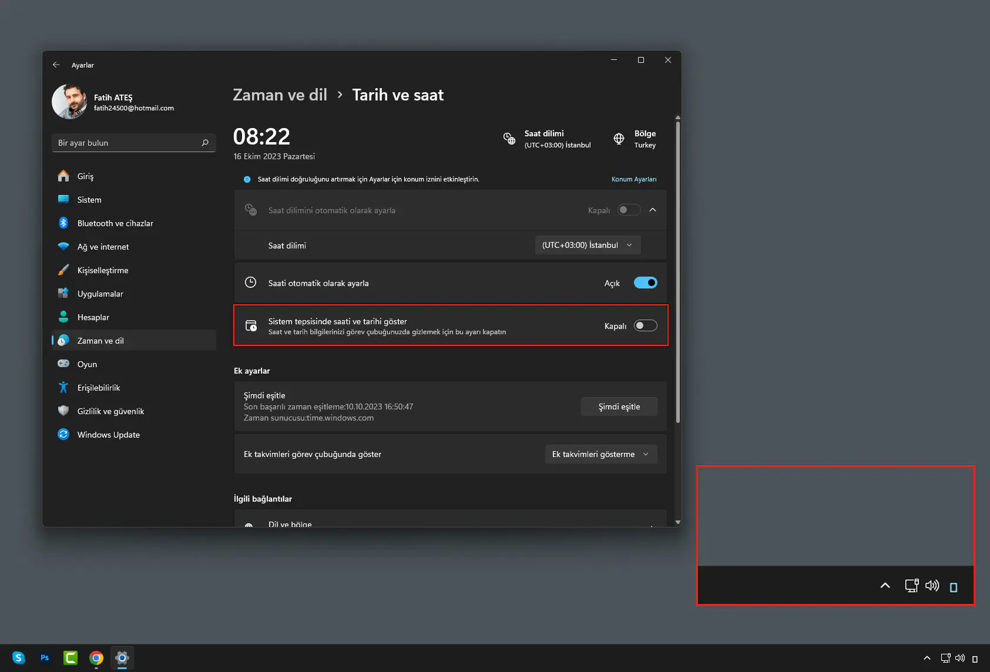Open Ağ ve internet settings
The image size is (990, 672).
[x=103, y=246]
